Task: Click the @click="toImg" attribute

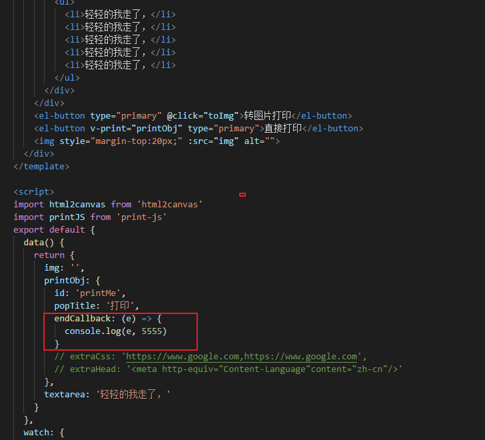Action: pos(203,116)
